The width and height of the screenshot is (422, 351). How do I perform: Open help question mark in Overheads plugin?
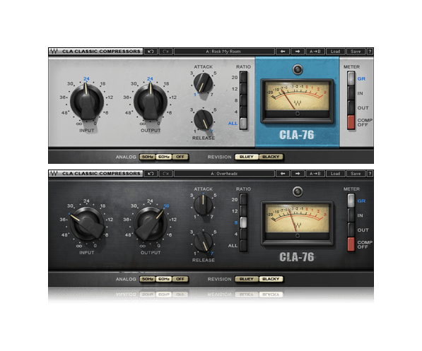[x=370, y=174]
